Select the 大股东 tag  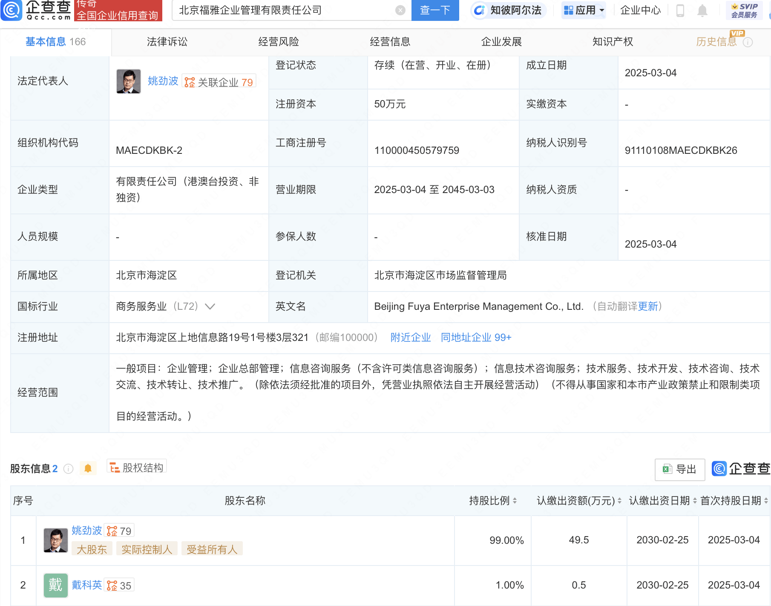coord(92,549)
